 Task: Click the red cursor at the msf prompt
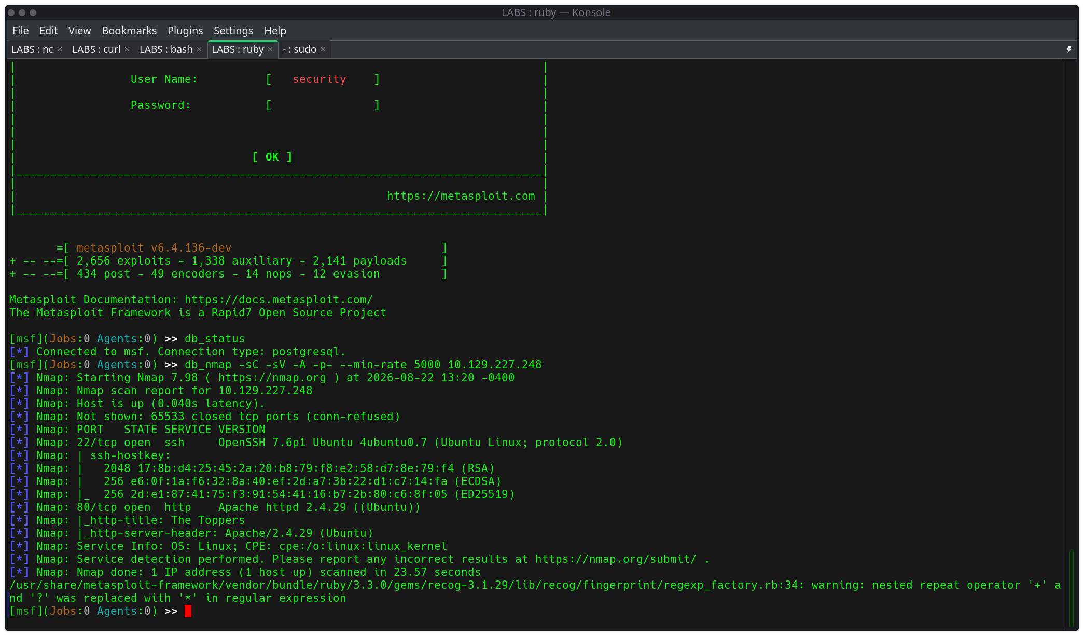(x=188, y=611)
